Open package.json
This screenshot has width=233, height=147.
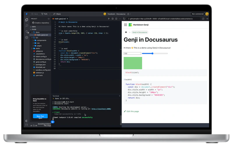point(40,65)
